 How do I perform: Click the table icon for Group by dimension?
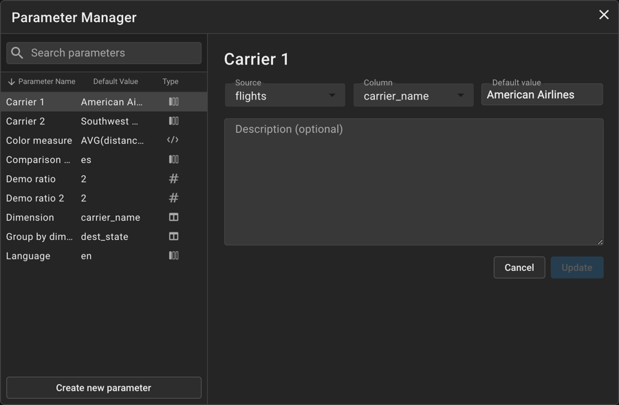[x=173, y=237]
